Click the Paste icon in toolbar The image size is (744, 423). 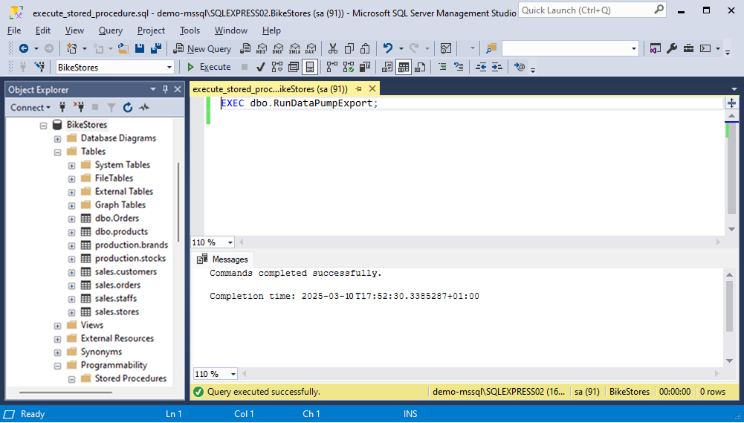point(365,48)
